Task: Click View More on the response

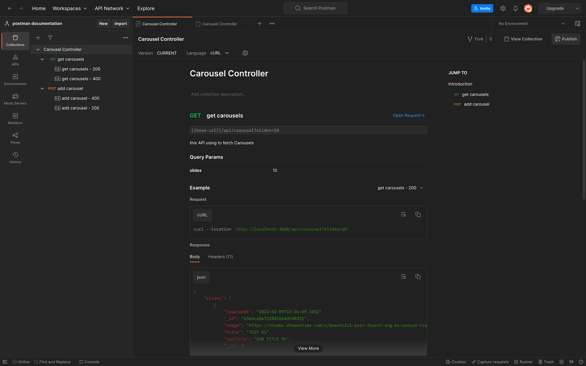Action: coord(308,348)
